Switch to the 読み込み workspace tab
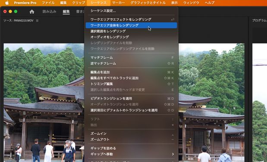 (49, 11)
